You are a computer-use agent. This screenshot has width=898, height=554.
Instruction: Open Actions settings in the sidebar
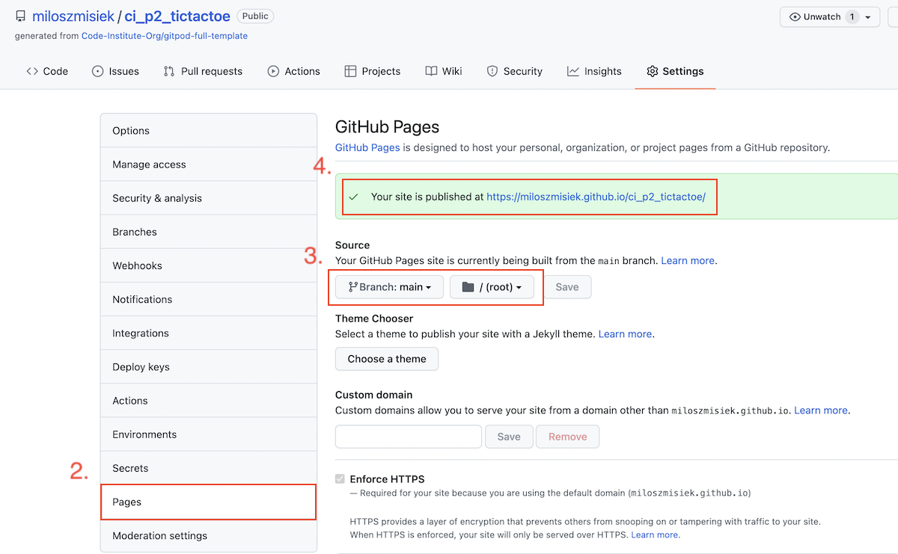(209, 401)
